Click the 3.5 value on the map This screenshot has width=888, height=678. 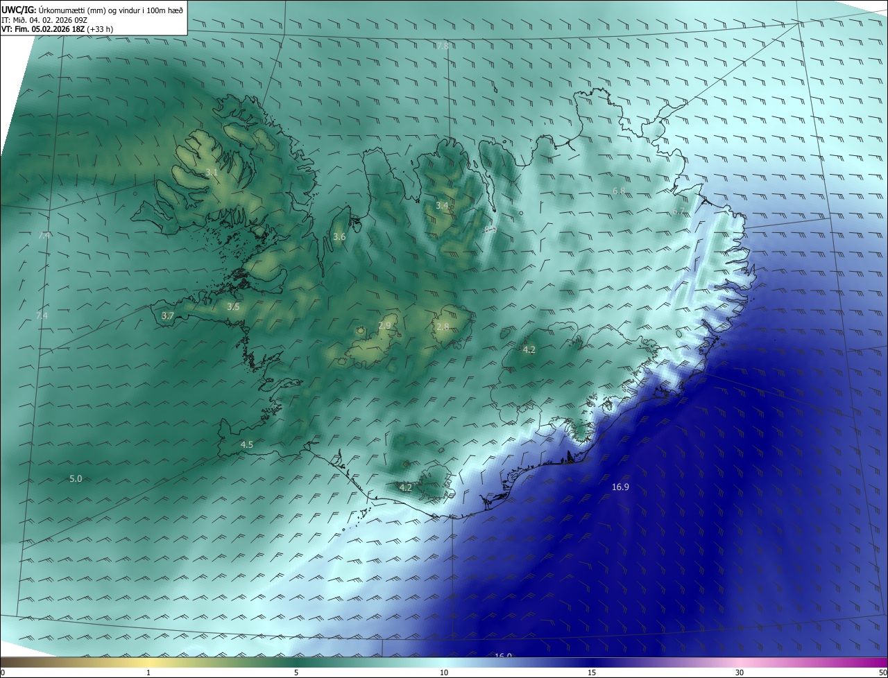tap(233, 306)
